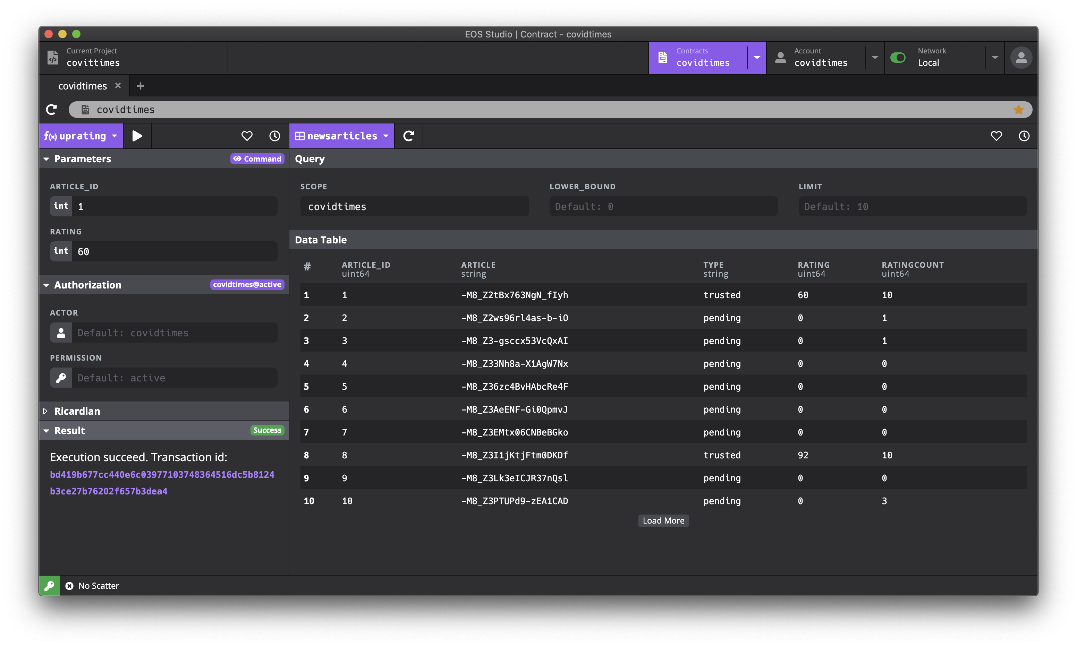This screenshot has width=1077, height=647.
Task: Open user avatar icon at top right
Action: [1021, 58]
